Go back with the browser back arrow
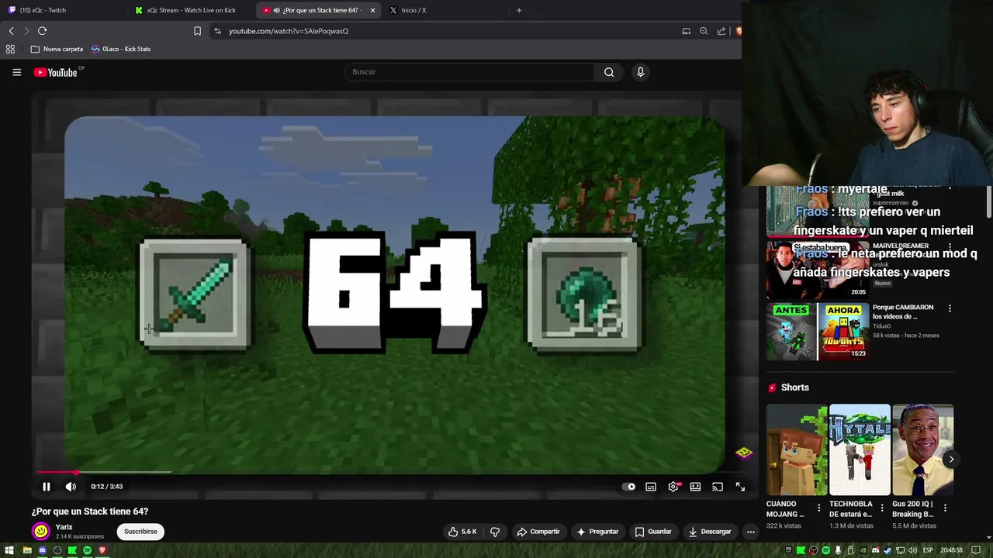 [x=11, y=31]
